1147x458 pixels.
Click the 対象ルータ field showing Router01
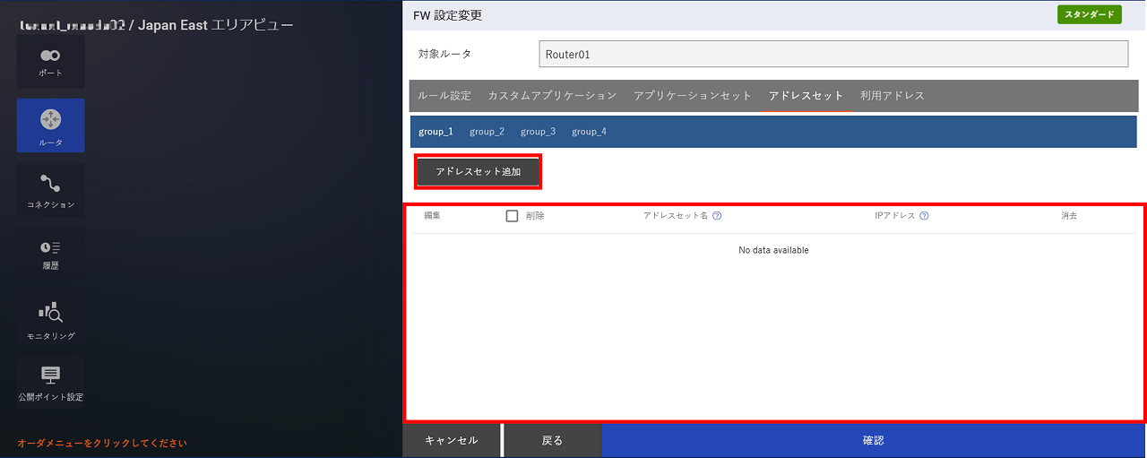833,54
